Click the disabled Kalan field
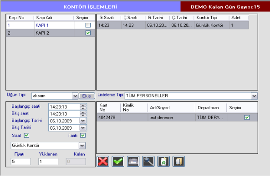The width and height of the screenshot is (270, 176). pos(76,161)
